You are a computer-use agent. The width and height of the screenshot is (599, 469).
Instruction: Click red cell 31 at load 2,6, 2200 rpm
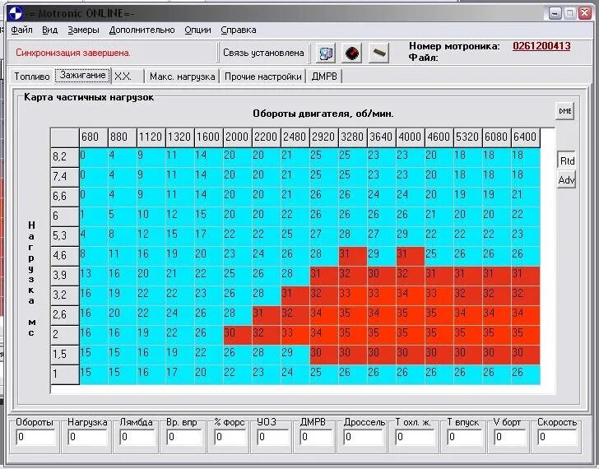point(267,315)
